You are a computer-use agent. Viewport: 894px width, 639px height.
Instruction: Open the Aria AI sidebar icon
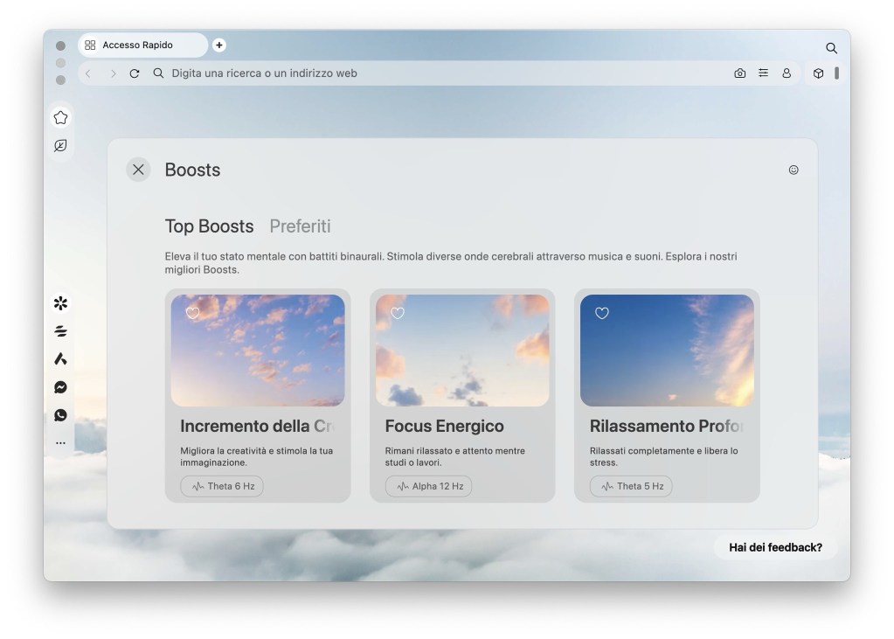click(x=60, y=359)
